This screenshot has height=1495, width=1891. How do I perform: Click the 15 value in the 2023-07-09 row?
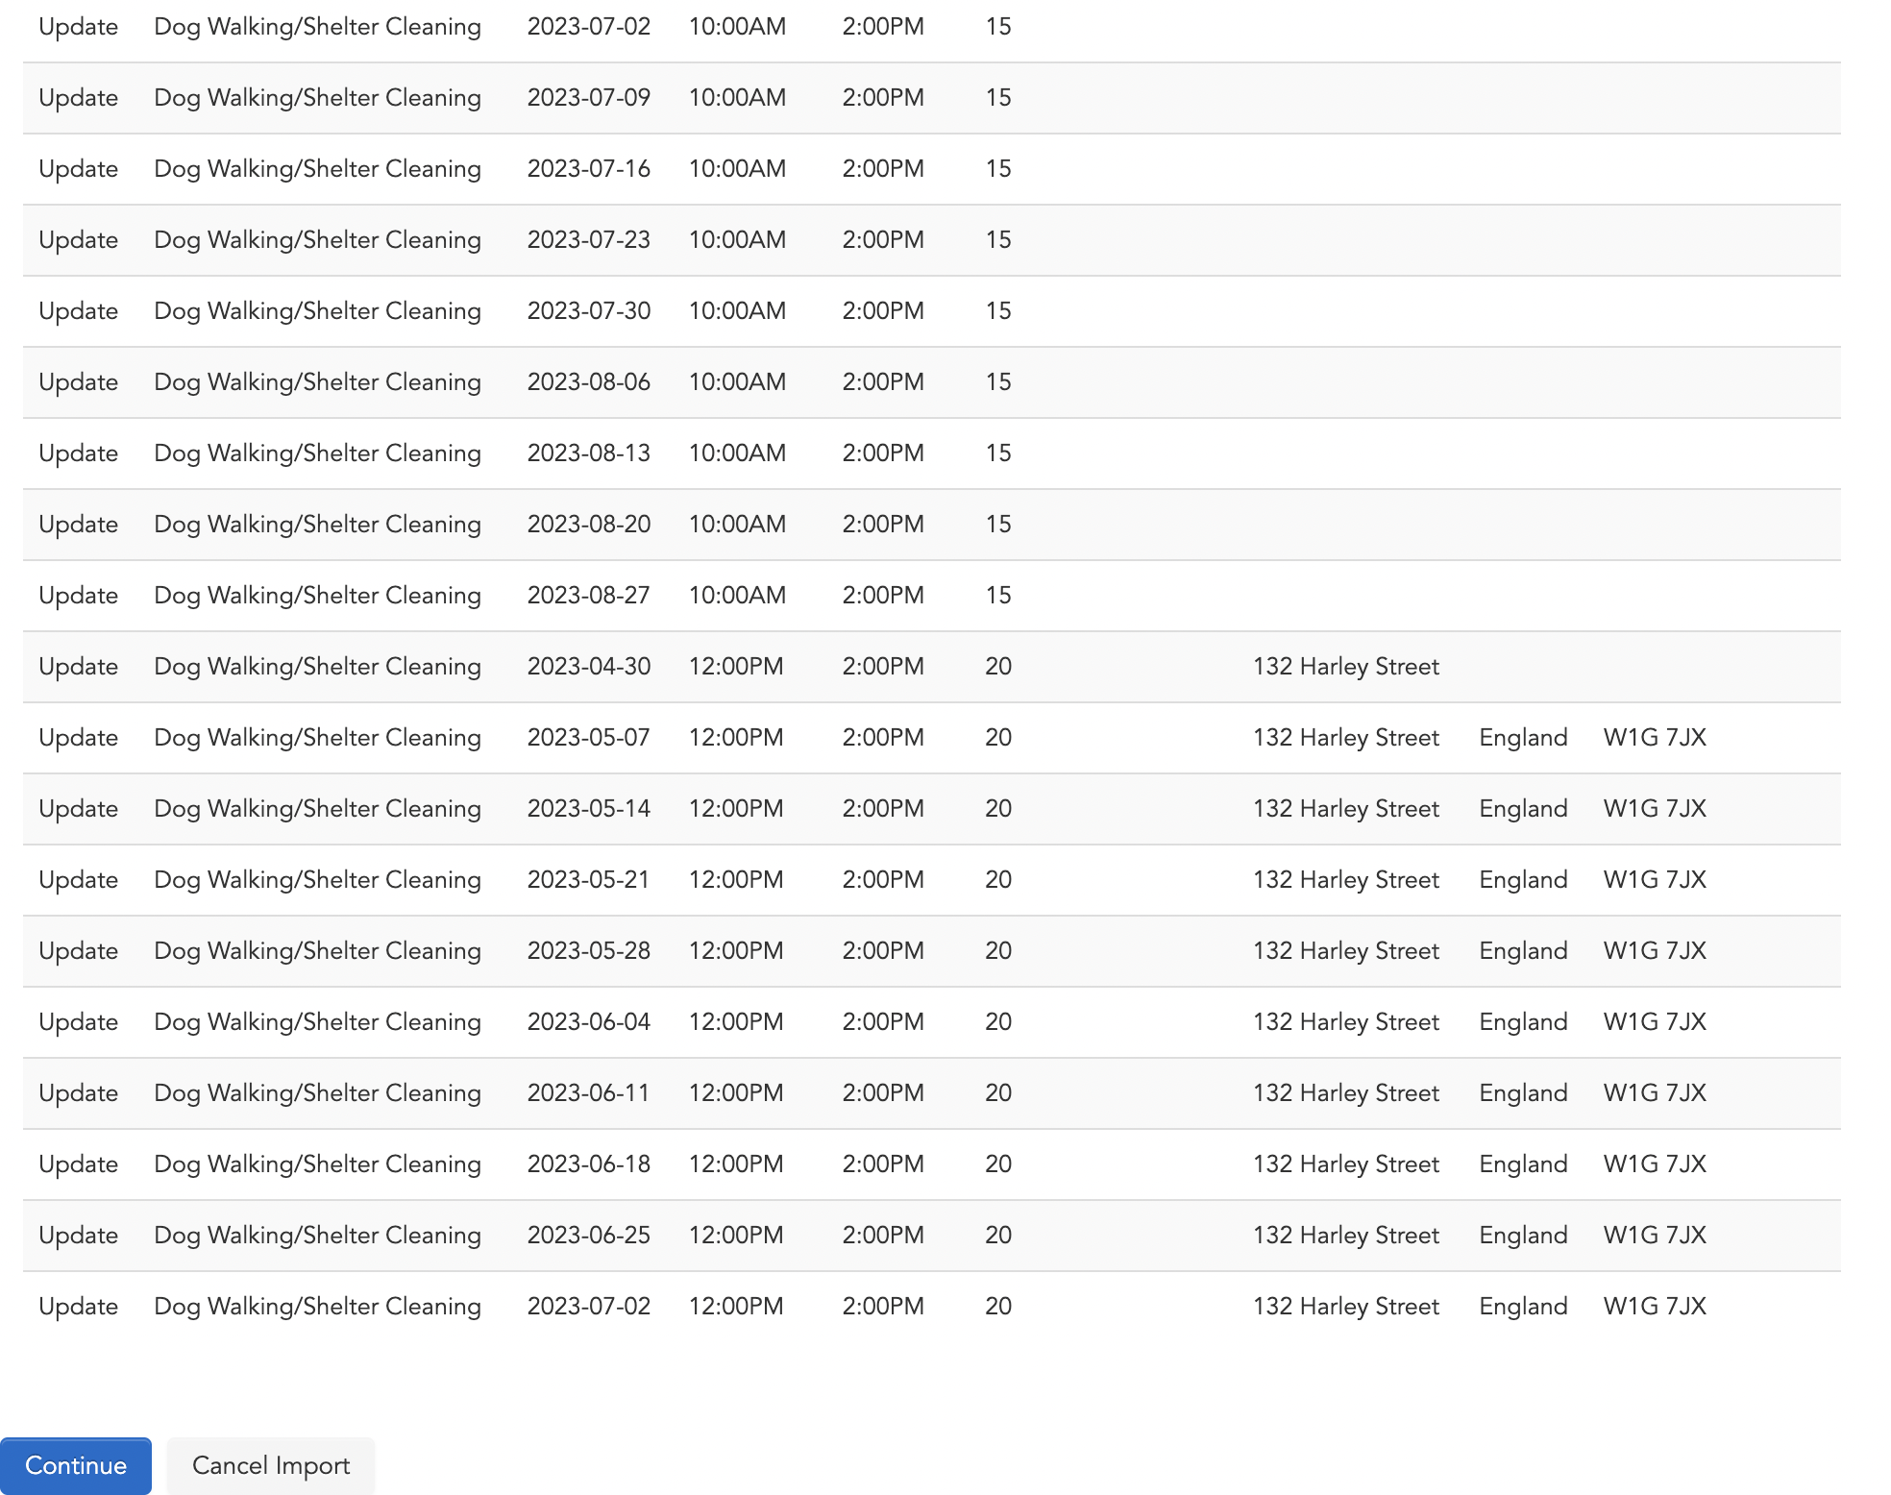pos(998,98)
